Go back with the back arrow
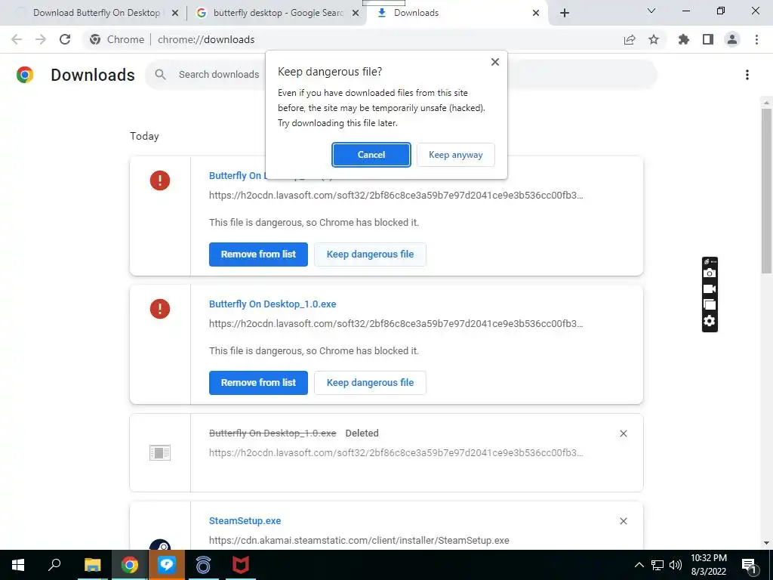773x580 pixels. point(17,39)
